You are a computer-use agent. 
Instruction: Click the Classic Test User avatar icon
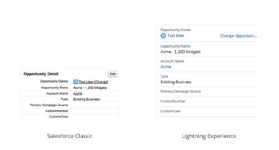76,82
